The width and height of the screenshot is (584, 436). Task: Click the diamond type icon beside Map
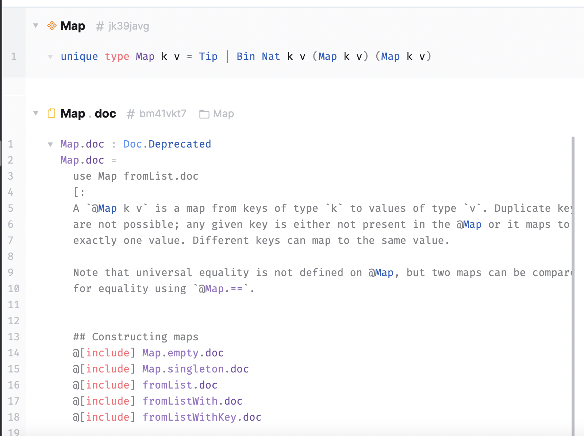[52, 26]
